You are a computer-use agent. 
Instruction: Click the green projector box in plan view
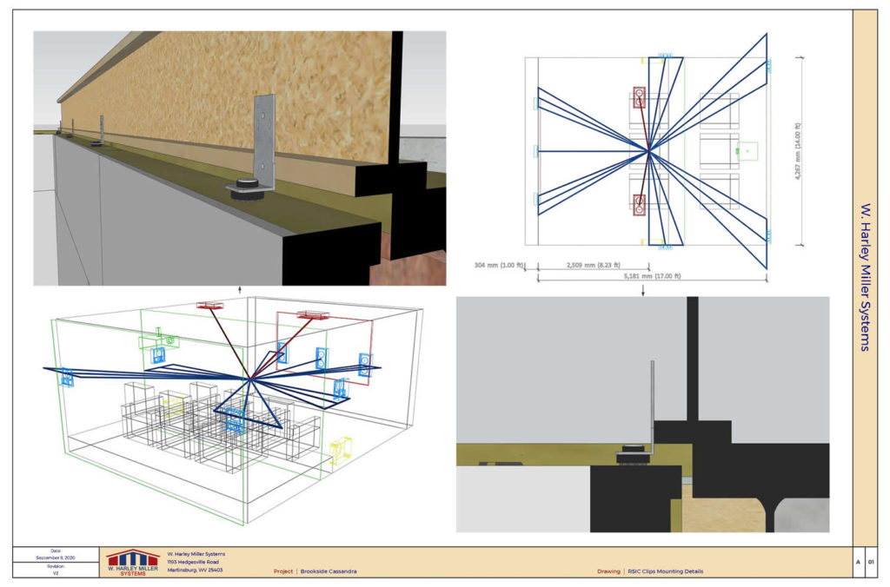pos(747,151)
